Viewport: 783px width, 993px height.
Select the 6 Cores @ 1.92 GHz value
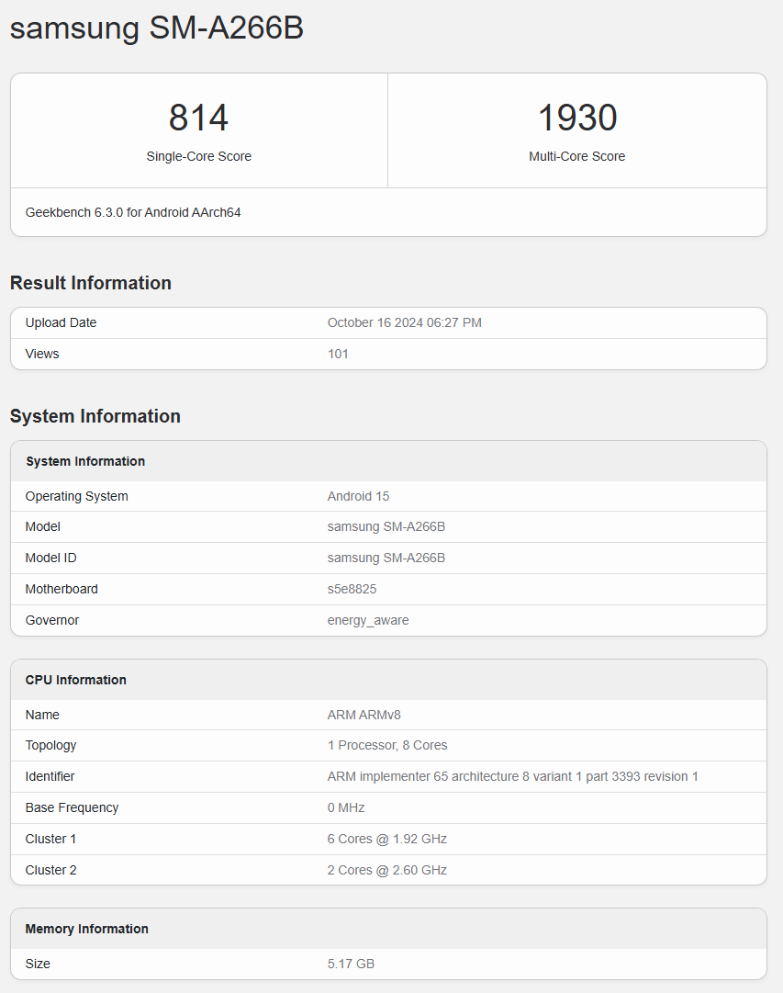pos(387,839)
